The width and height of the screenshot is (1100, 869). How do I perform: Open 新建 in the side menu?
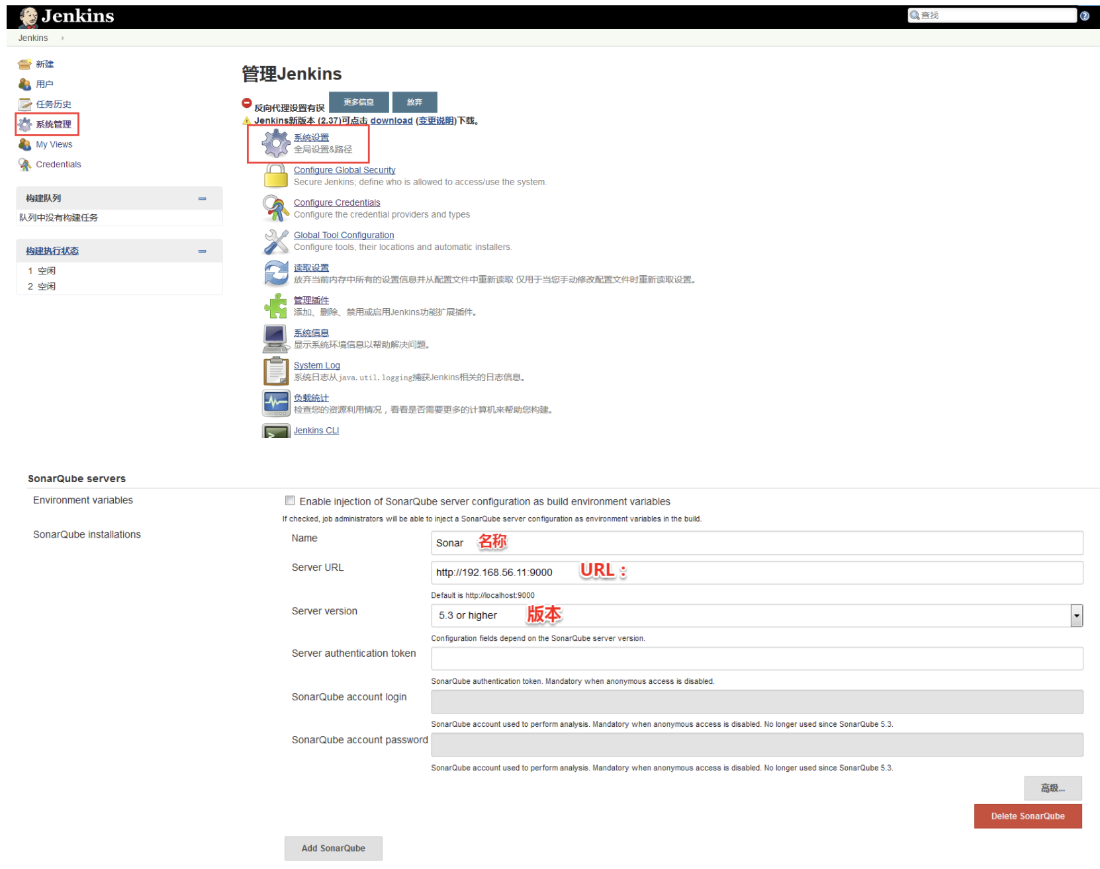(x=45, y=64)
